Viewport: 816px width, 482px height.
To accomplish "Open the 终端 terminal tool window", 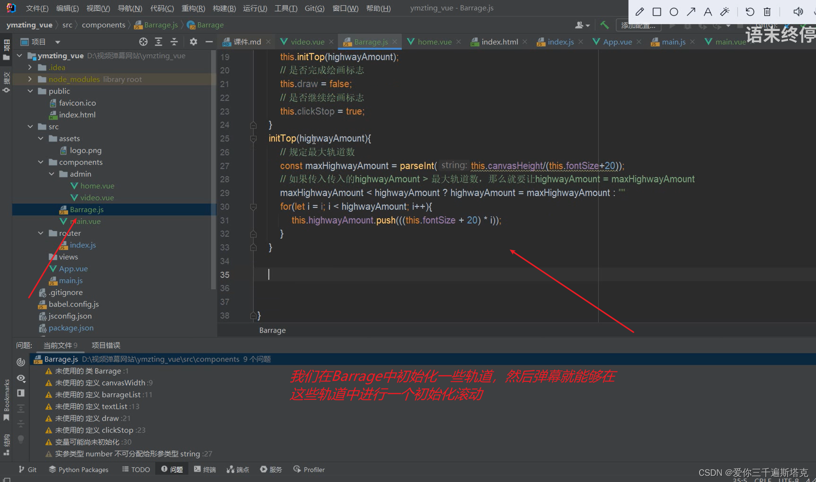I will 205,469.
